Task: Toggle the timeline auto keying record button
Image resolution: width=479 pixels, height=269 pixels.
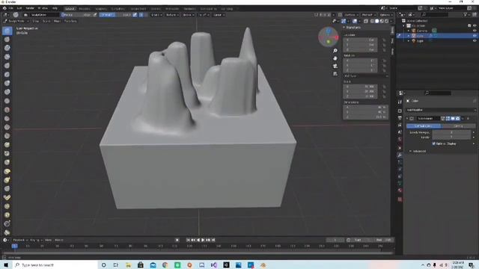Action: [x=177, y=240]
